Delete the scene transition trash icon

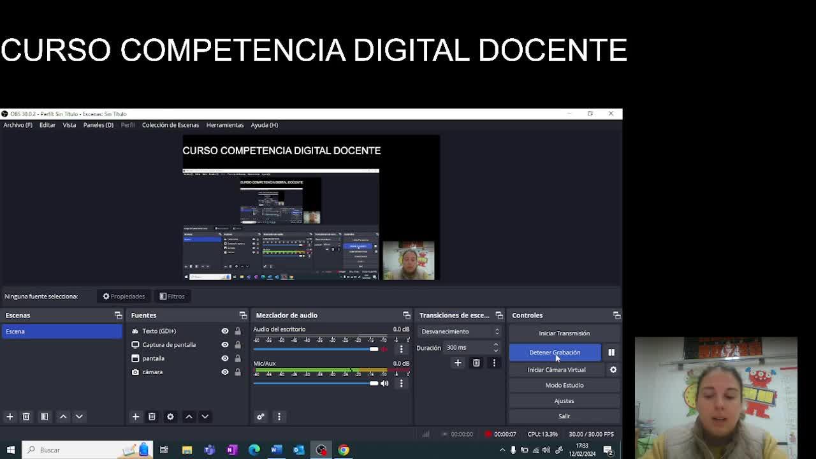(476, 363)
